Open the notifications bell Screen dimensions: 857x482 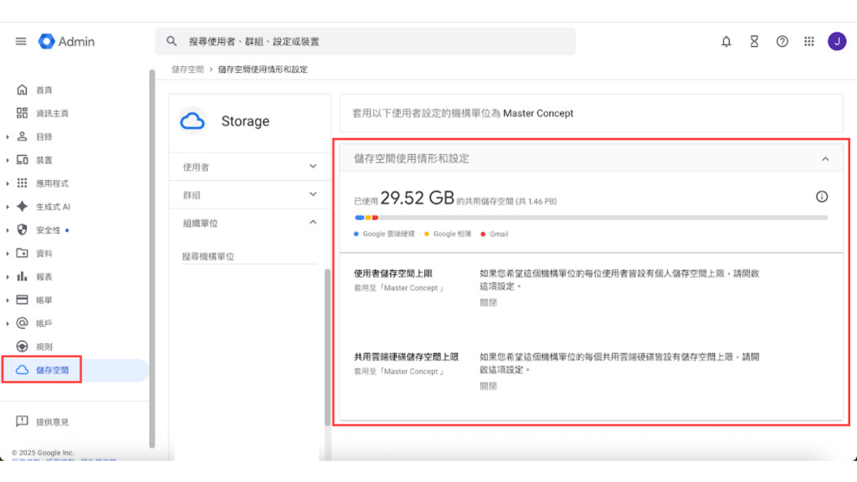pos(726,42)
